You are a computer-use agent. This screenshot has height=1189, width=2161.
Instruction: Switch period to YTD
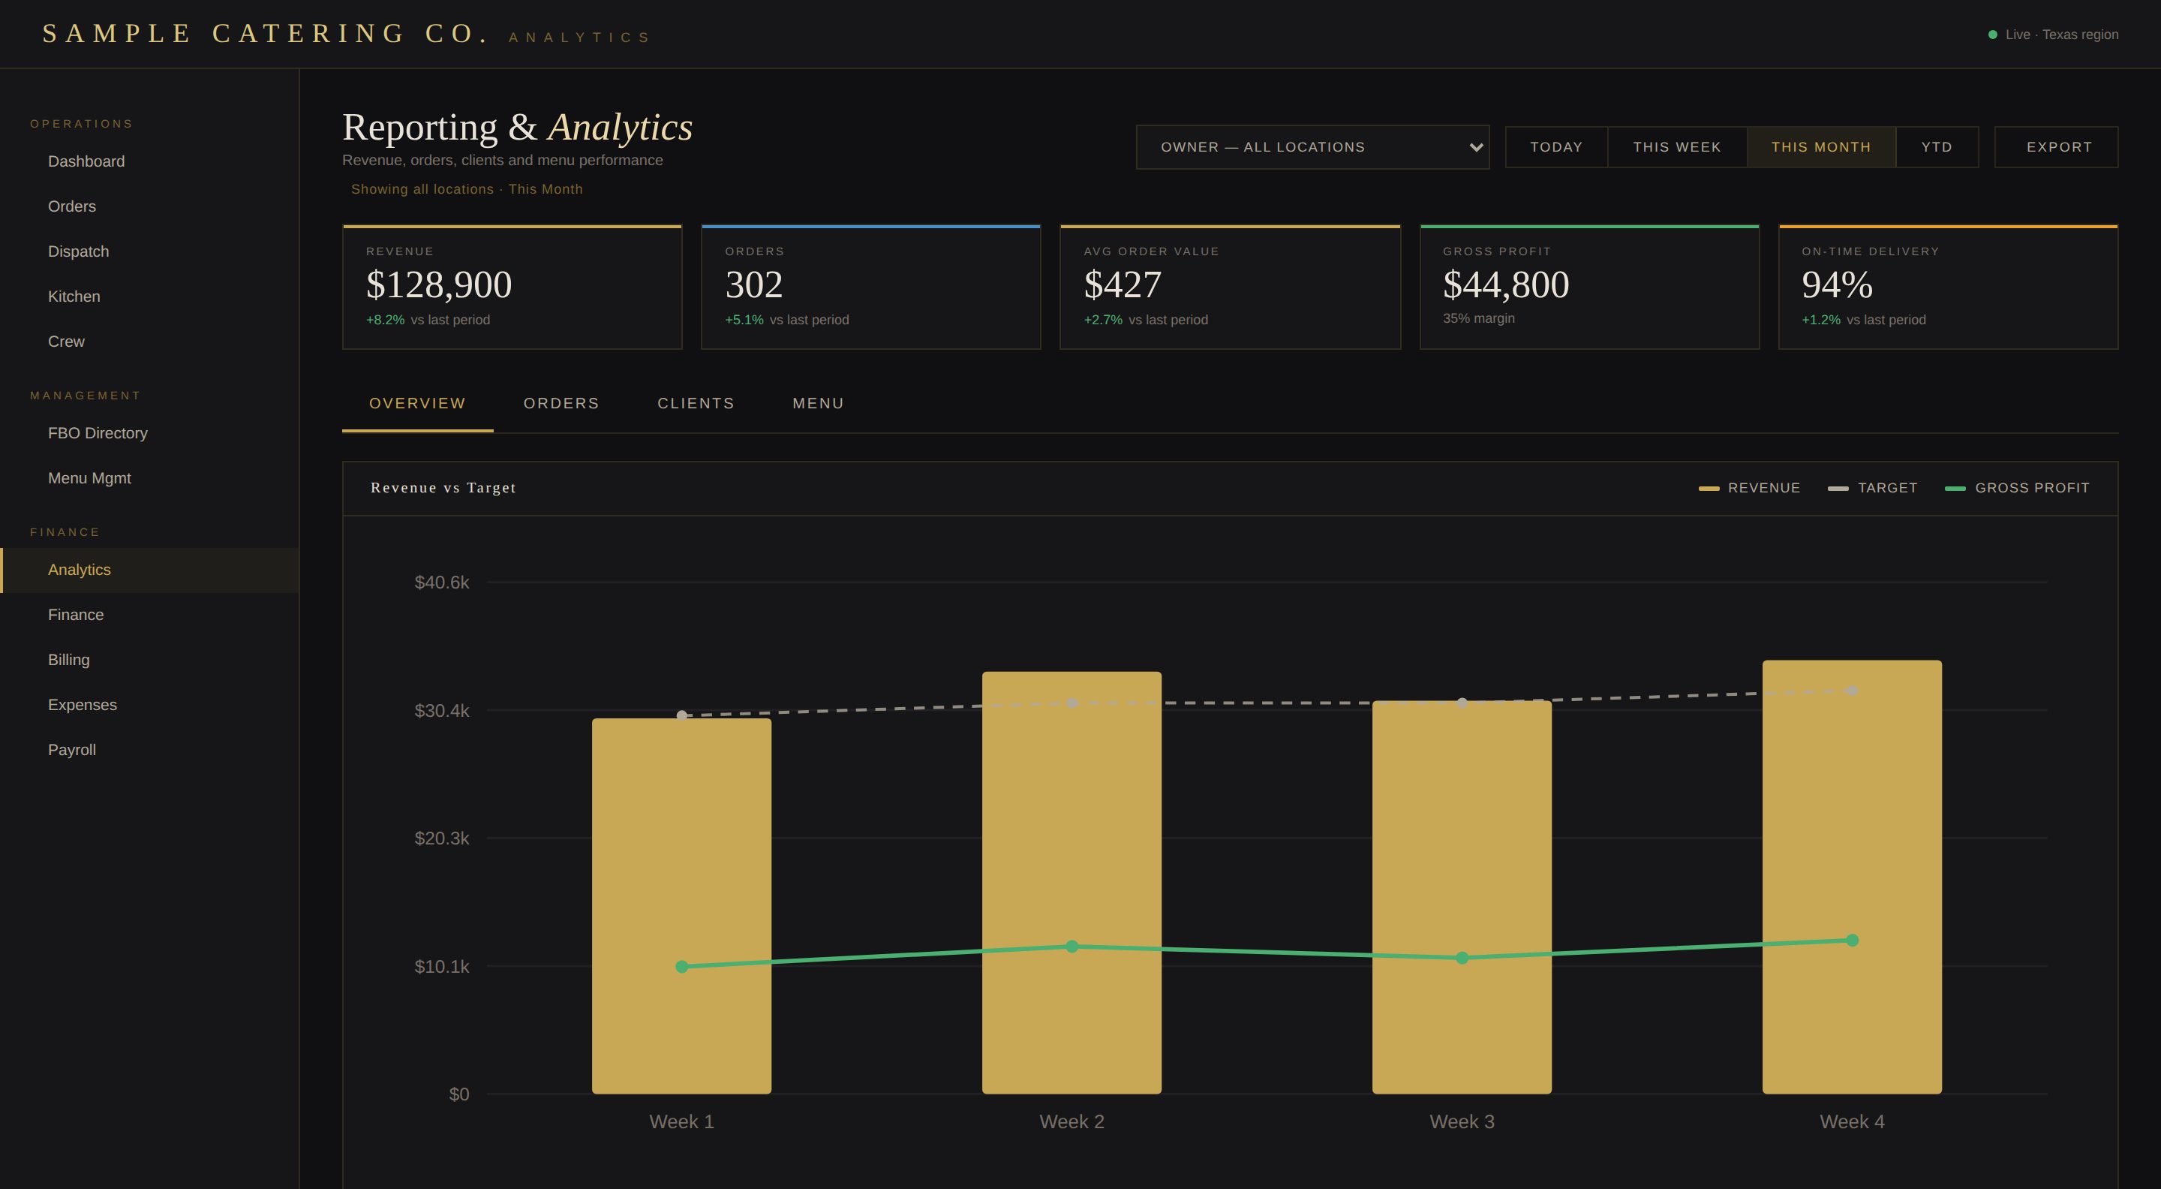click(x=1937, y=147)
